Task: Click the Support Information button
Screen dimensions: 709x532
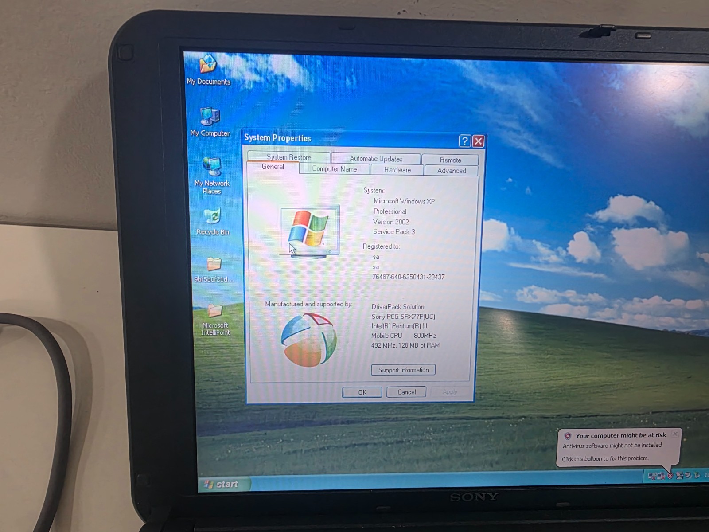Action: click(403, 370)
